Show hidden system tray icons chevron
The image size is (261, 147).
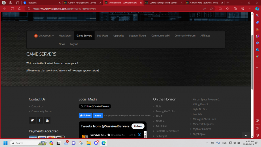click(207, 143)
